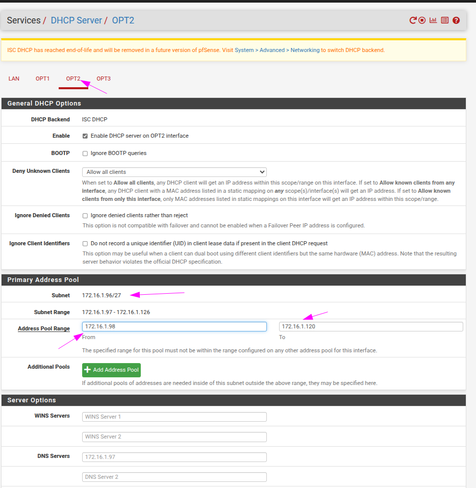Follow the System link in the warning banner
476x488 pixels.
pos(244,50)
